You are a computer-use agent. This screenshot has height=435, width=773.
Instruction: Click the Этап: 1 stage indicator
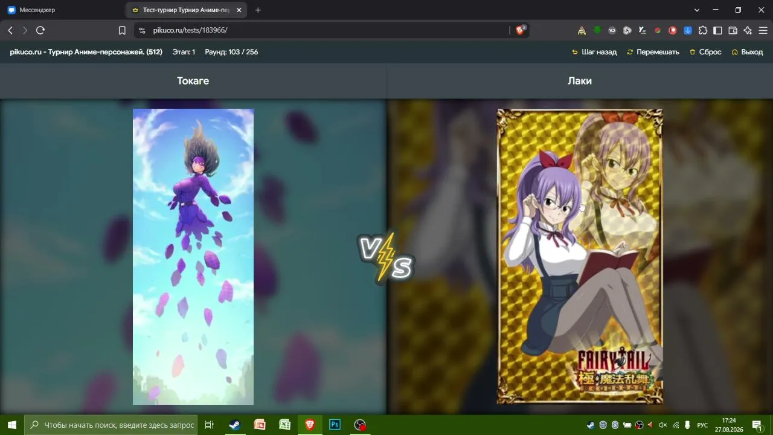coord(184,52)
